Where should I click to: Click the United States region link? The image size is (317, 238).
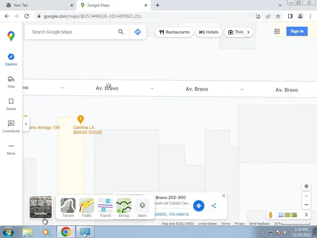coord(207,224)
